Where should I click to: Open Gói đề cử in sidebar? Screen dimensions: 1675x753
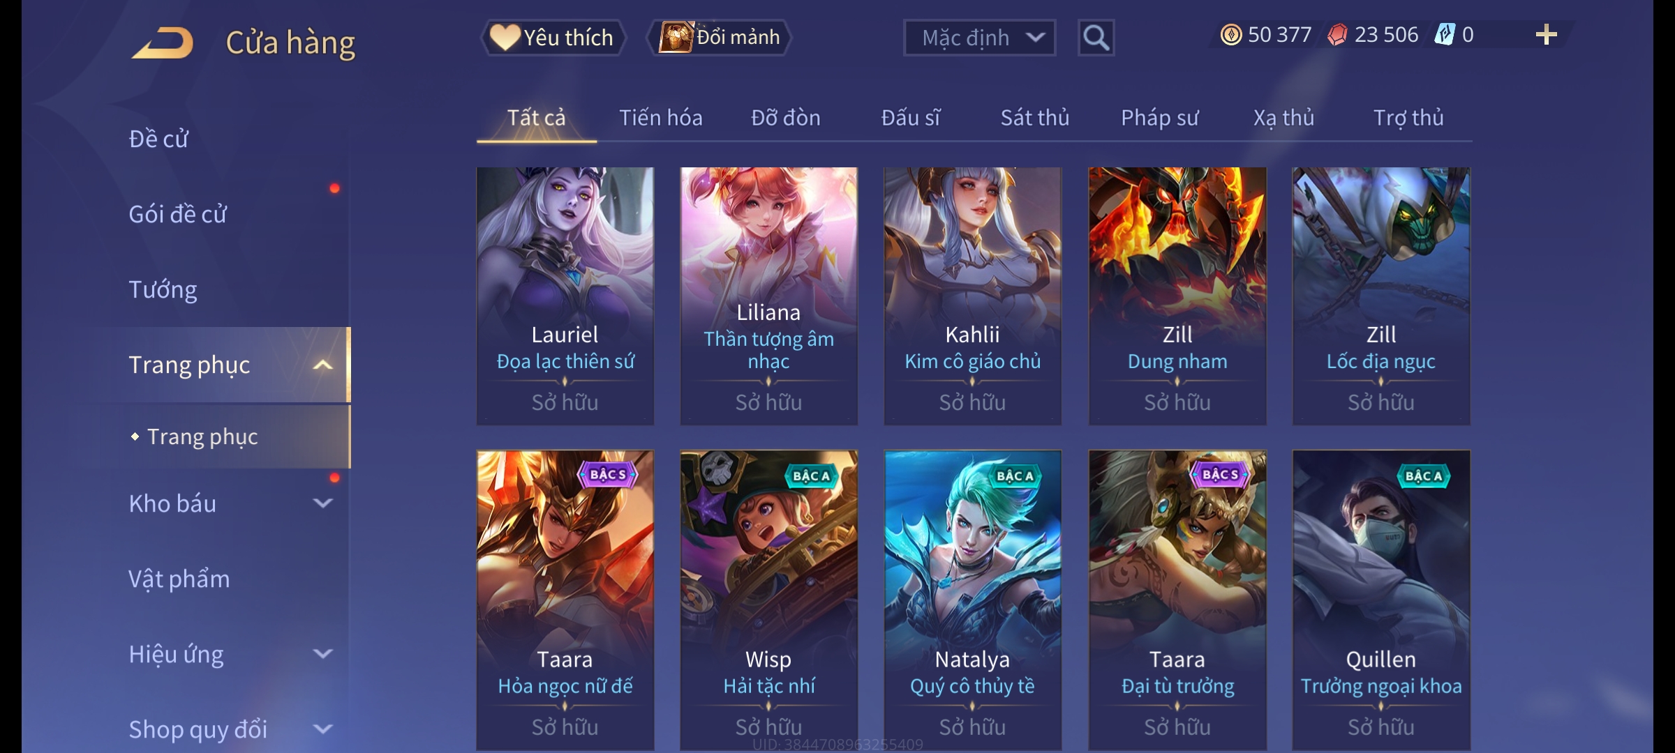178,214
